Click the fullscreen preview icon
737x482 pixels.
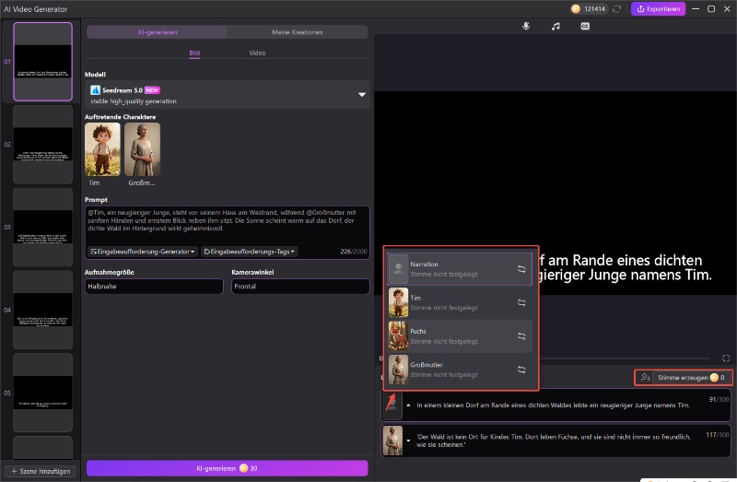tap(726, 359)
